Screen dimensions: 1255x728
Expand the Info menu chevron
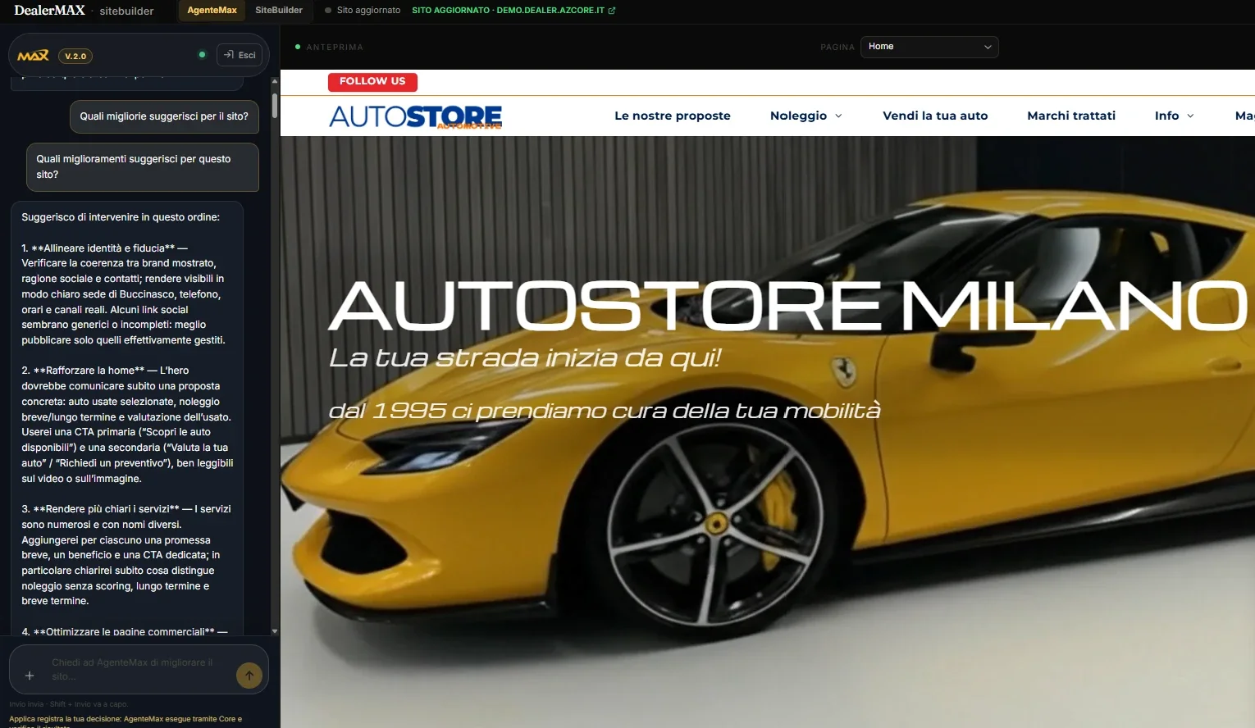pyautogui.click(x=1190, y=116)
